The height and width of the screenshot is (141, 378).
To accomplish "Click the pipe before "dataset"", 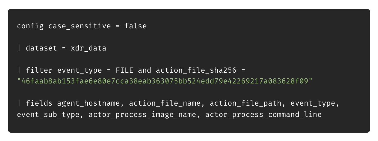I will click(19, 48).
